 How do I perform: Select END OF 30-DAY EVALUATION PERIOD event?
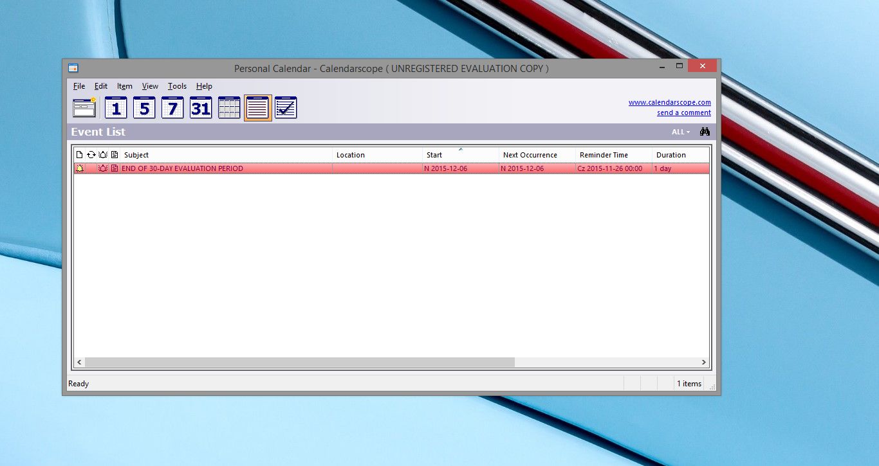[x=183, y=168]
